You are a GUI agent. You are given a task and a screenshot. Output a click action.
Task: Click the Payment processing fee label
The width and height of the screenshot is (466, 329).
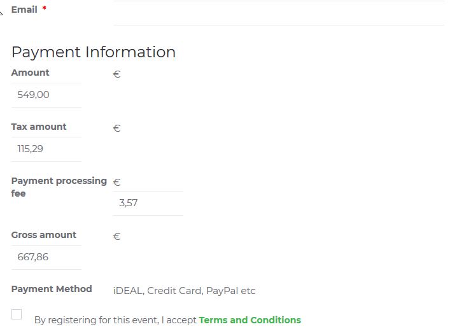coord(59,181)
